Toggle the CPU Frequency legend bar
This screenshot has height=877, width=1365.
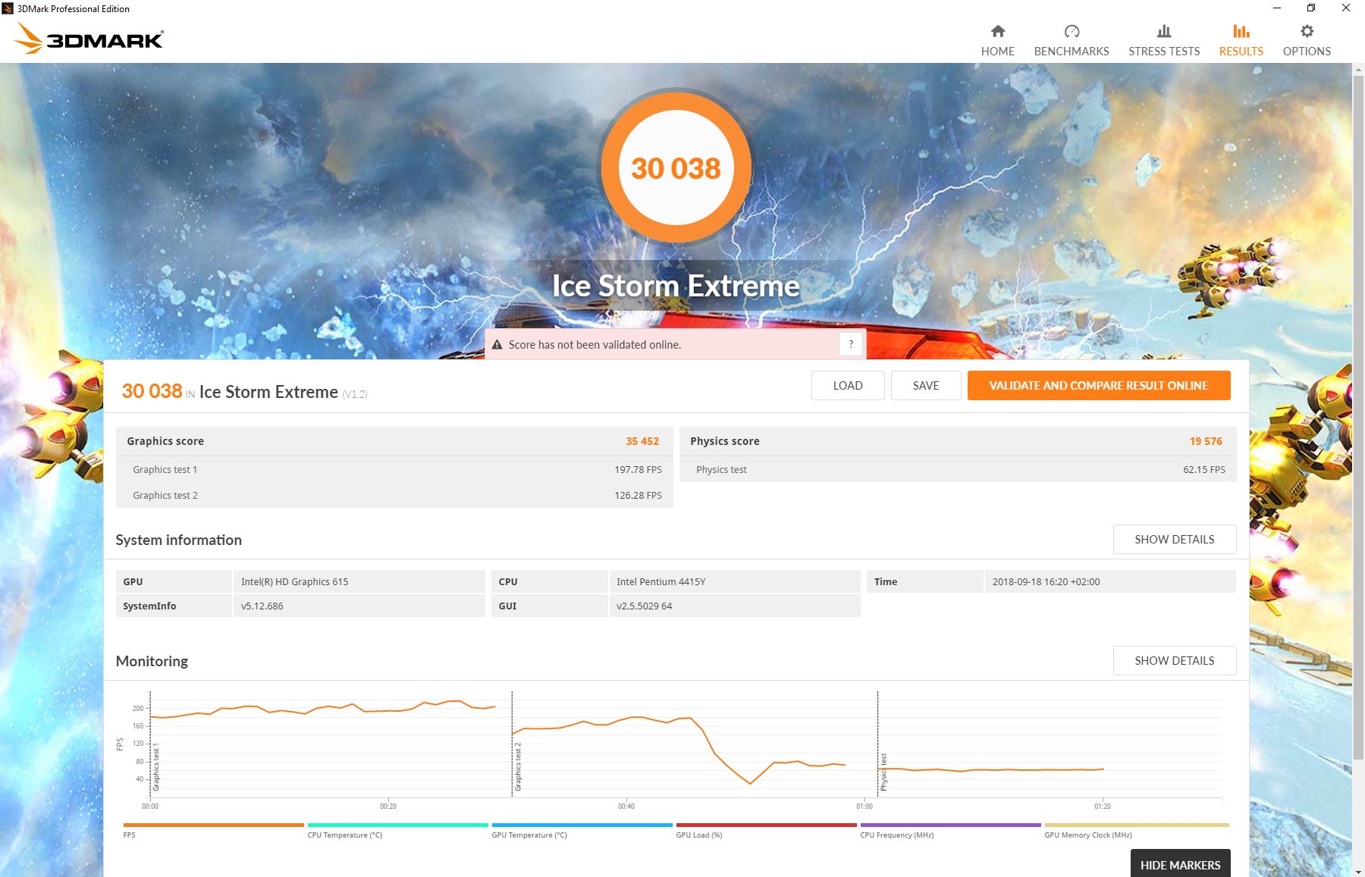(x=950, y=825)
